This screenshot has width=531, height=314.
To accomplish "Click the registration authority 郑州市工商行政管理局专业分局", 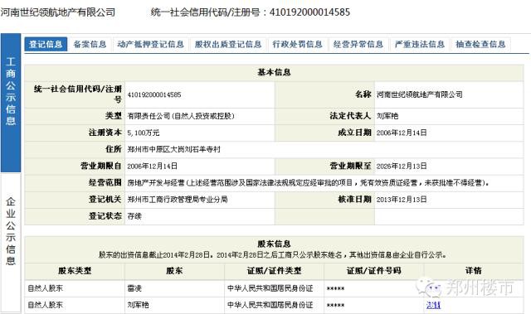I will pyautogui.click(x=178, y=200).
